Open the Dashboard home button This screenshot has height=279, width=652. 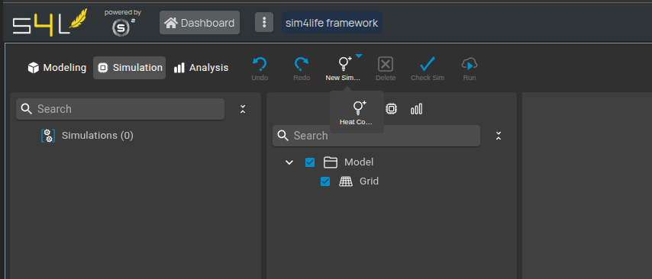point(199,23)
